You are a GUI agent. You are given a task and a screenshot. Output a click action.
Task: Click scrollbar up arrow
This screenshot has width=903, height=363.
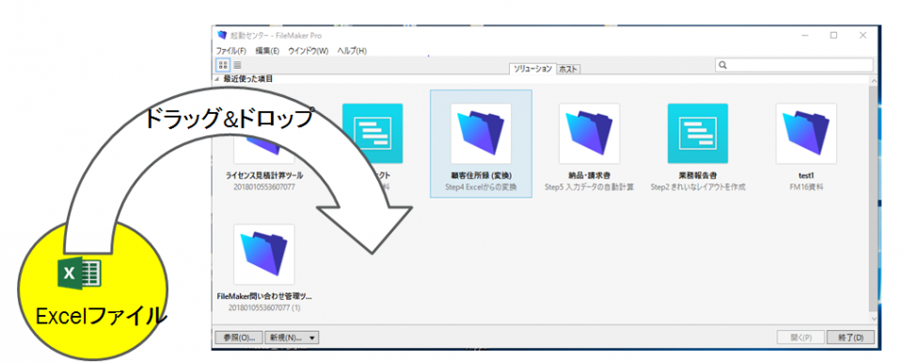(874, 80)
